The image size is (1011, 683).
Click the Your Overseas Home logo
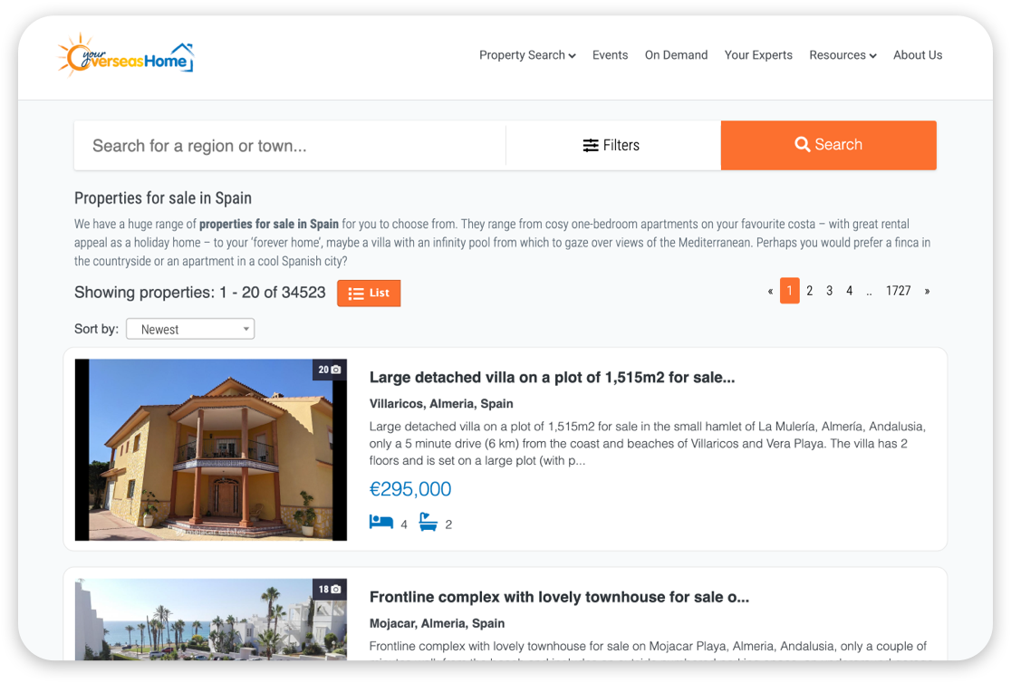click(126, 55)
